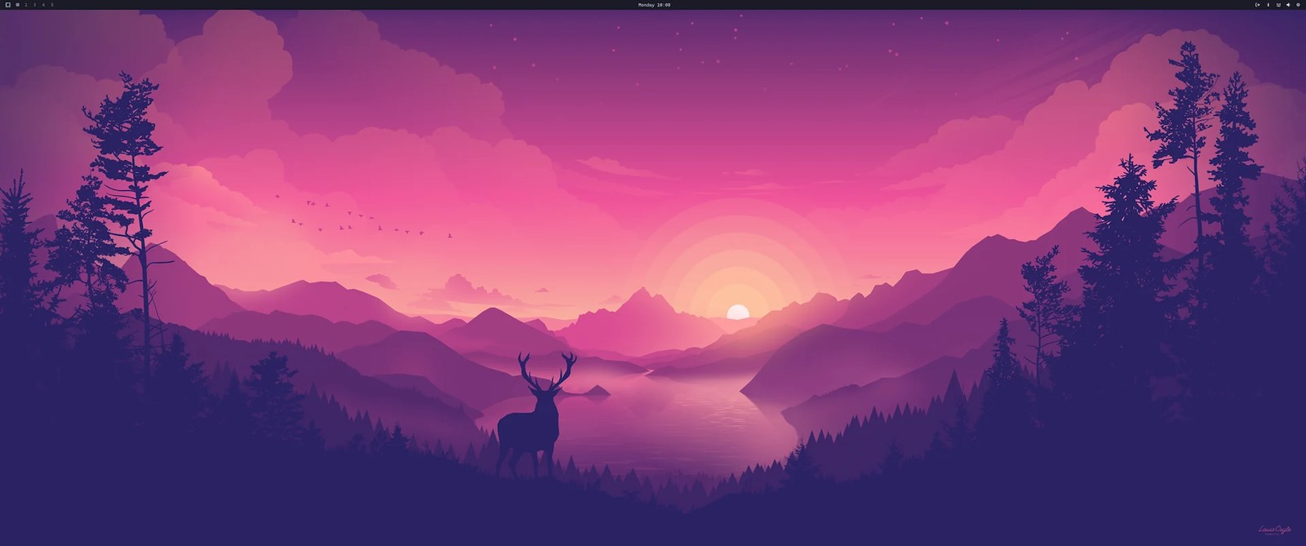Image resolution: width=1306 pixels, height=546 pixels.
Task: Jump to workspace 5
Action: (52, 5)
